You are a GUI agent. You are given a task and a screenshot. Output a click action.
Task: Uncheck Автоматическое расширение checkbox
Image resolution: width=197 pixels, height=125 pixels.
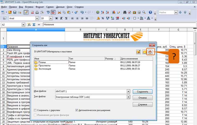77,110
